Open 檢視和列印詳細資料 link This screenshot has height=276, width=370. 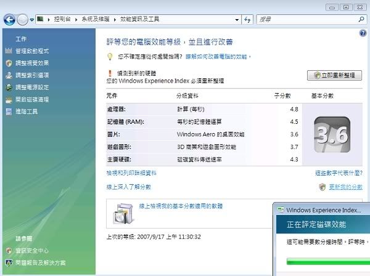(x=131, y=173)
